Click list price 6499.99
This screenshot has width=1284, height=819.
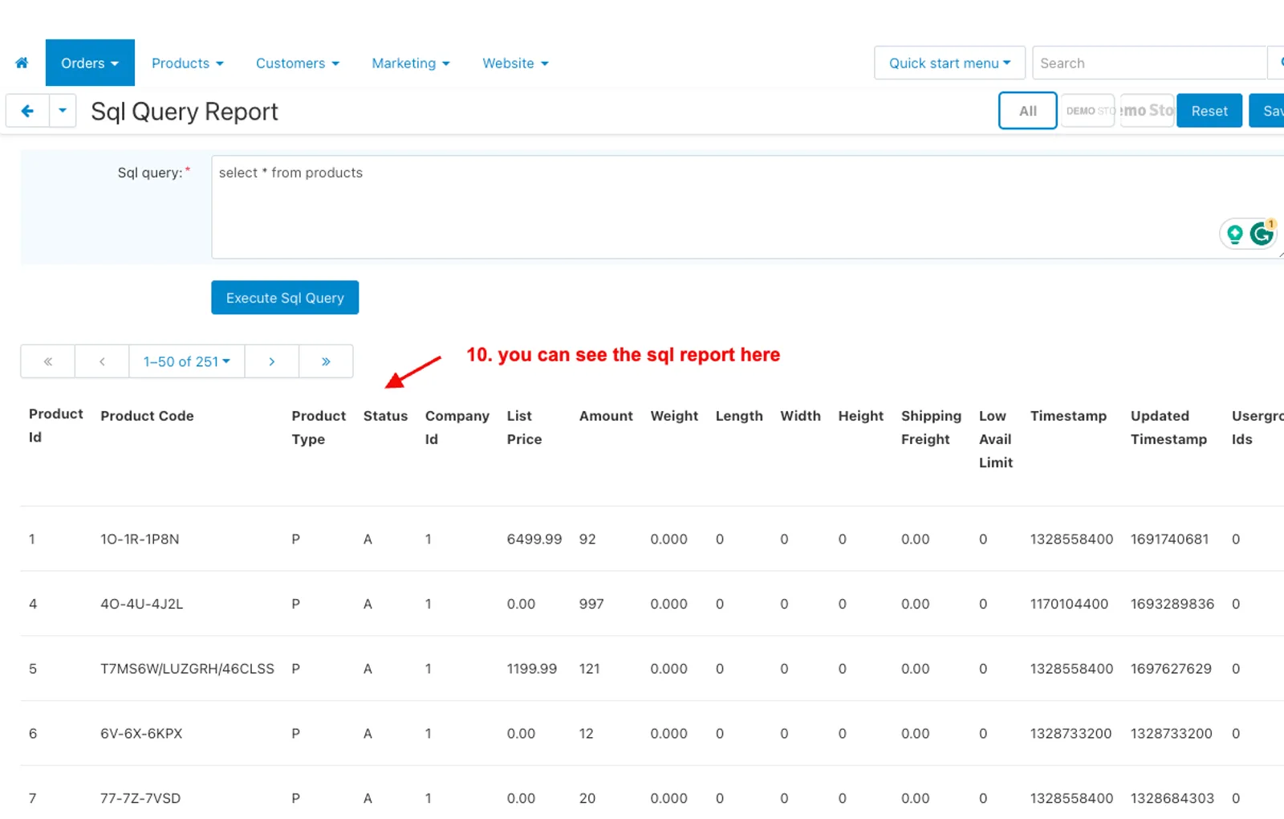point(534,540)
